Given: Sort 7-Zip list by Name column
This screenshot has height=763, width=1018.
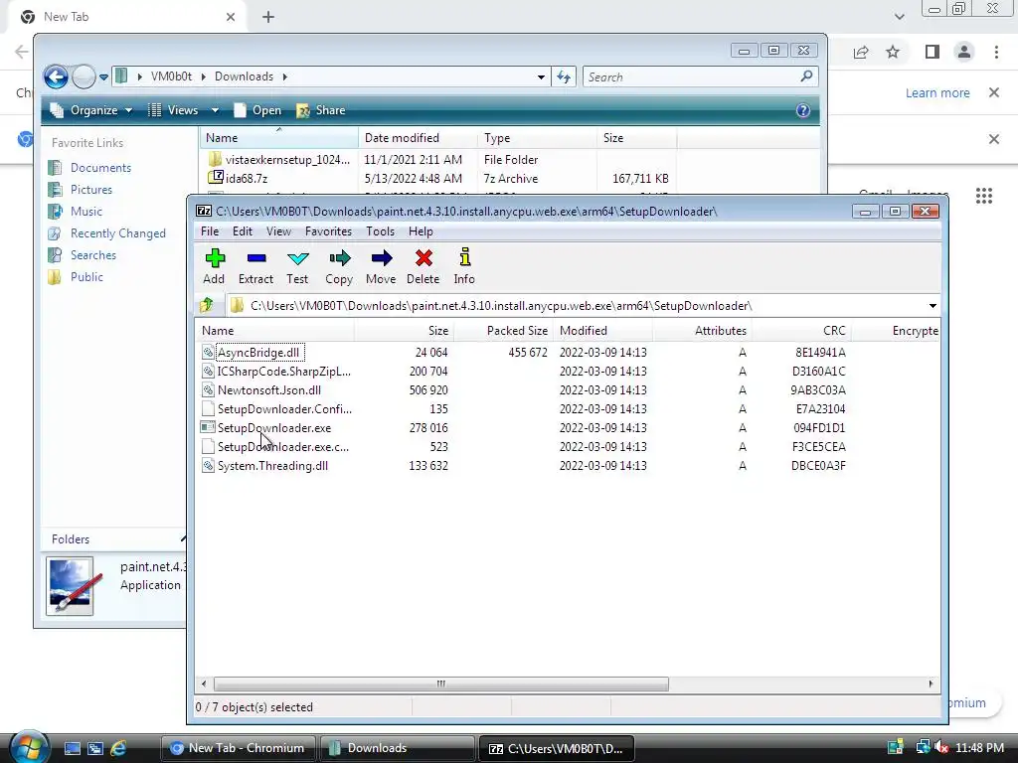Looking at the screenshot, I should (x=274, y=331).
